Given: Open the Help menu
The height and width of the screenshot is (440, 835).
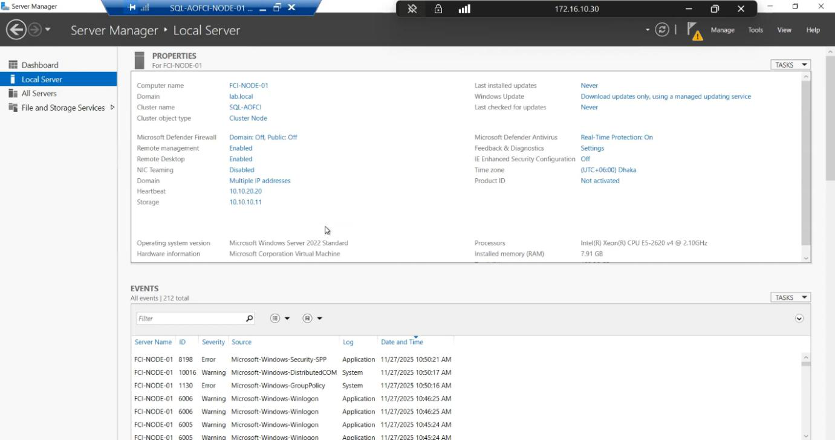Looking at the screenshot, I should (813, 30).
